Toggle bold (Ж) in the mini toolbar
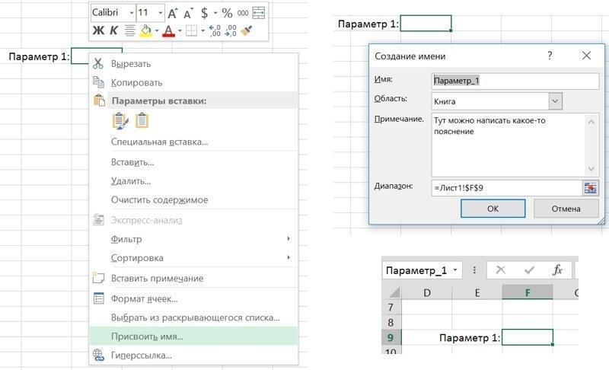Screen dimensions: 609x370 [98, 30]
